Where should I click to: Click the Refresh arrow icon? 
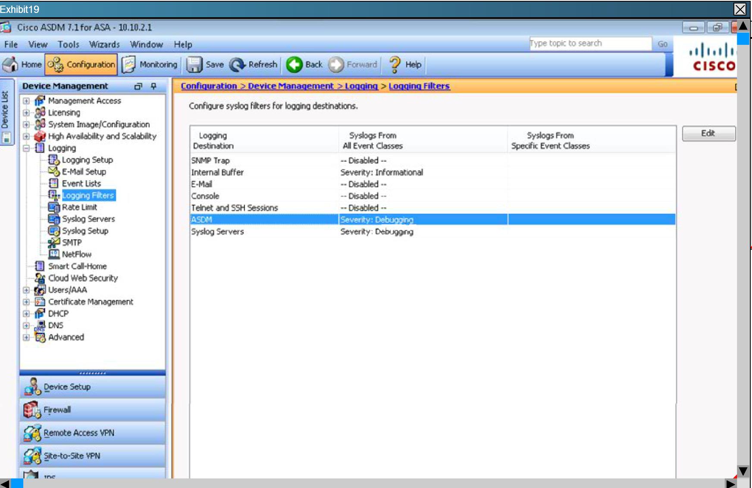point(237,65)
